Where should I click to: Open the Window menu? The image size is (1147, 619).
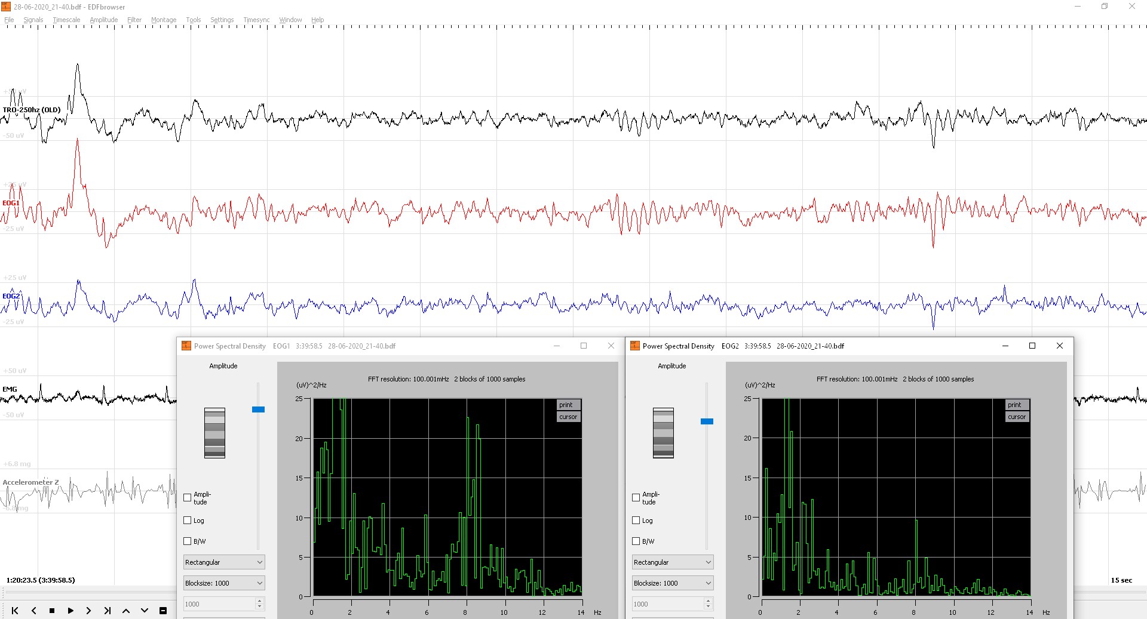[291, 20]
